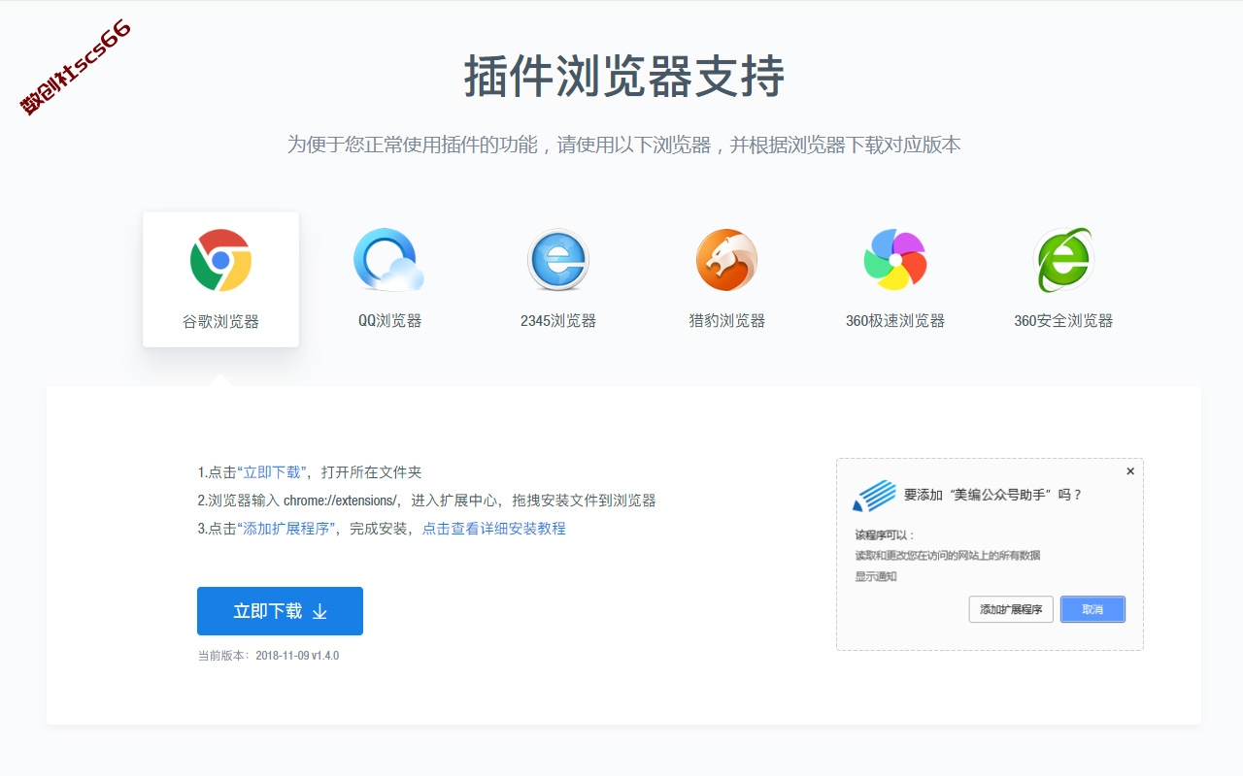
Task: Close the extension dialog with the X
Action: (1130, 471)
